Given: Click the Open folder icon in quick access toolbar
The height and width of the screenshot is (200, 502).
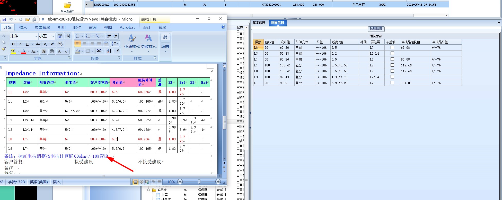Looking at the screenshot, I should click(x=28, y=19).
